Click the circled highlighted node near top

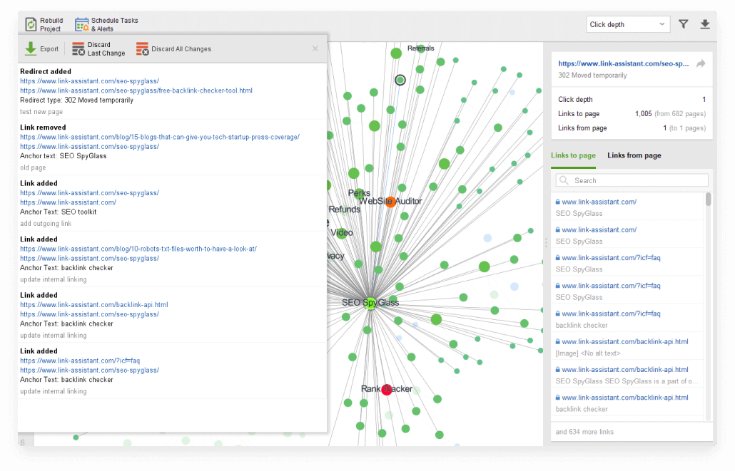[x=400, y=80]
